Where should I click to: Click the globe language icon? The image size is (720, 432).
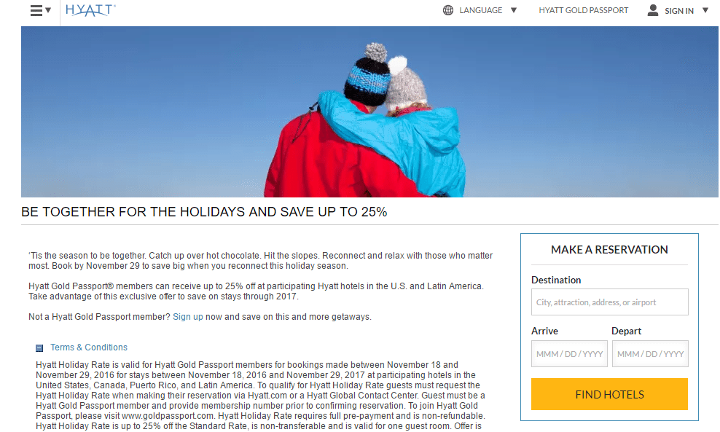(448, 10)
